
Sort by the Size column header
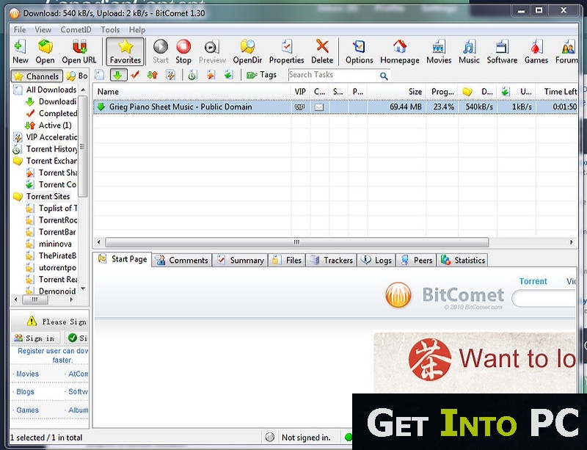(x=396, y=92)
